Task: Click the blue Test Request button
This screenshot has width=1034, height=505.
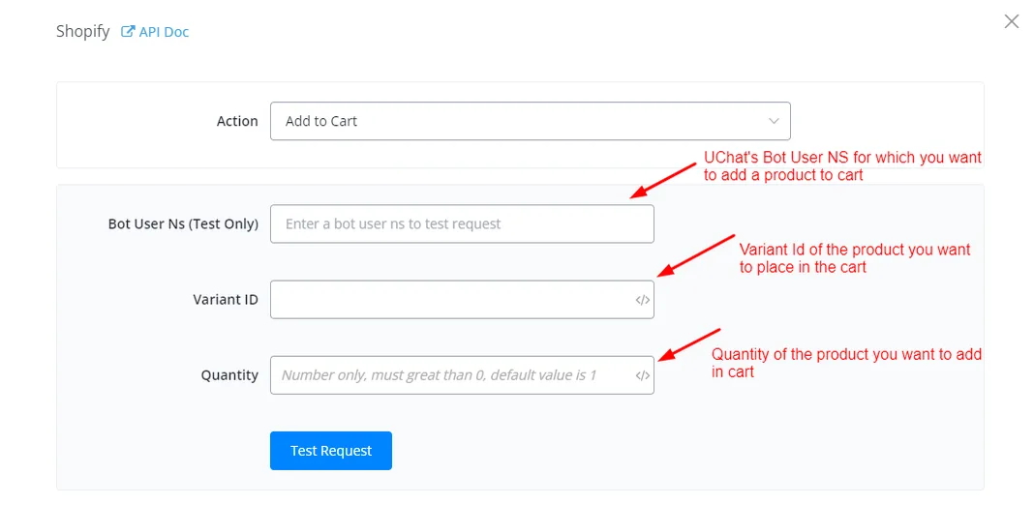Action: 331,451
